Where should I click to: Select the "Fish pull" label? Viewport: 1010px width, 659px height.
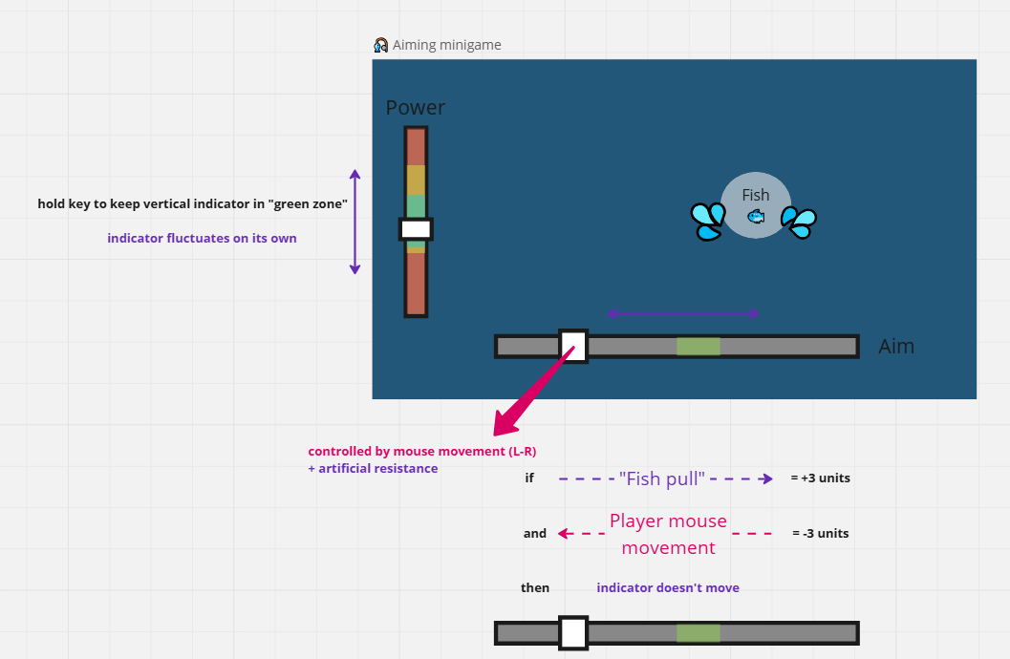(x=662, y=478)
